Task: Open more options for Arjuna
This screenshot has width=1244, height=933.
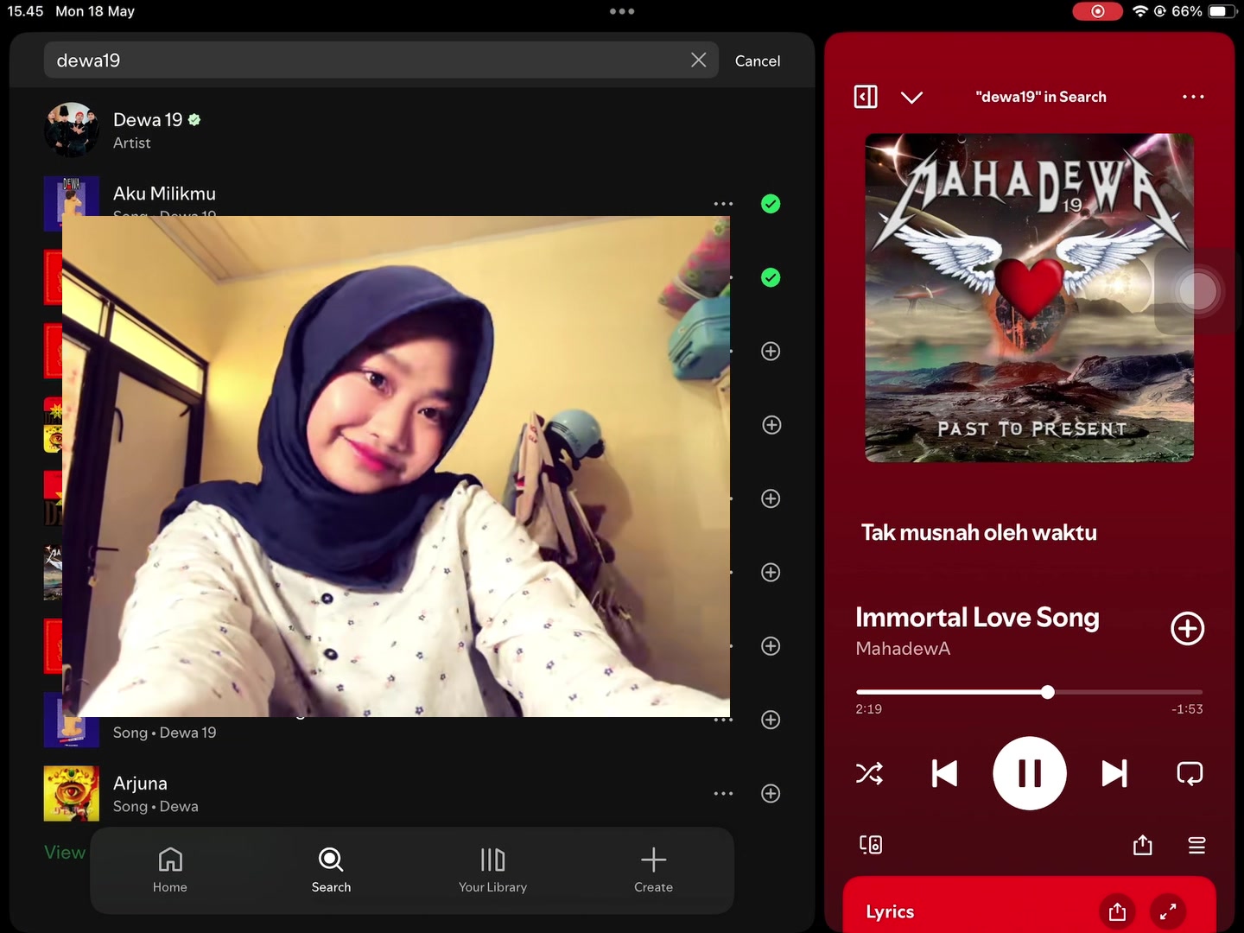Action: click(723, 793)
